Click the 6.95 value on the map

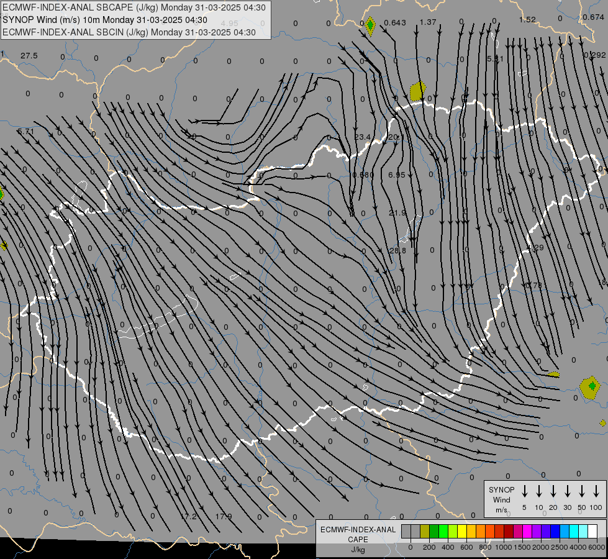pos(397,175)
